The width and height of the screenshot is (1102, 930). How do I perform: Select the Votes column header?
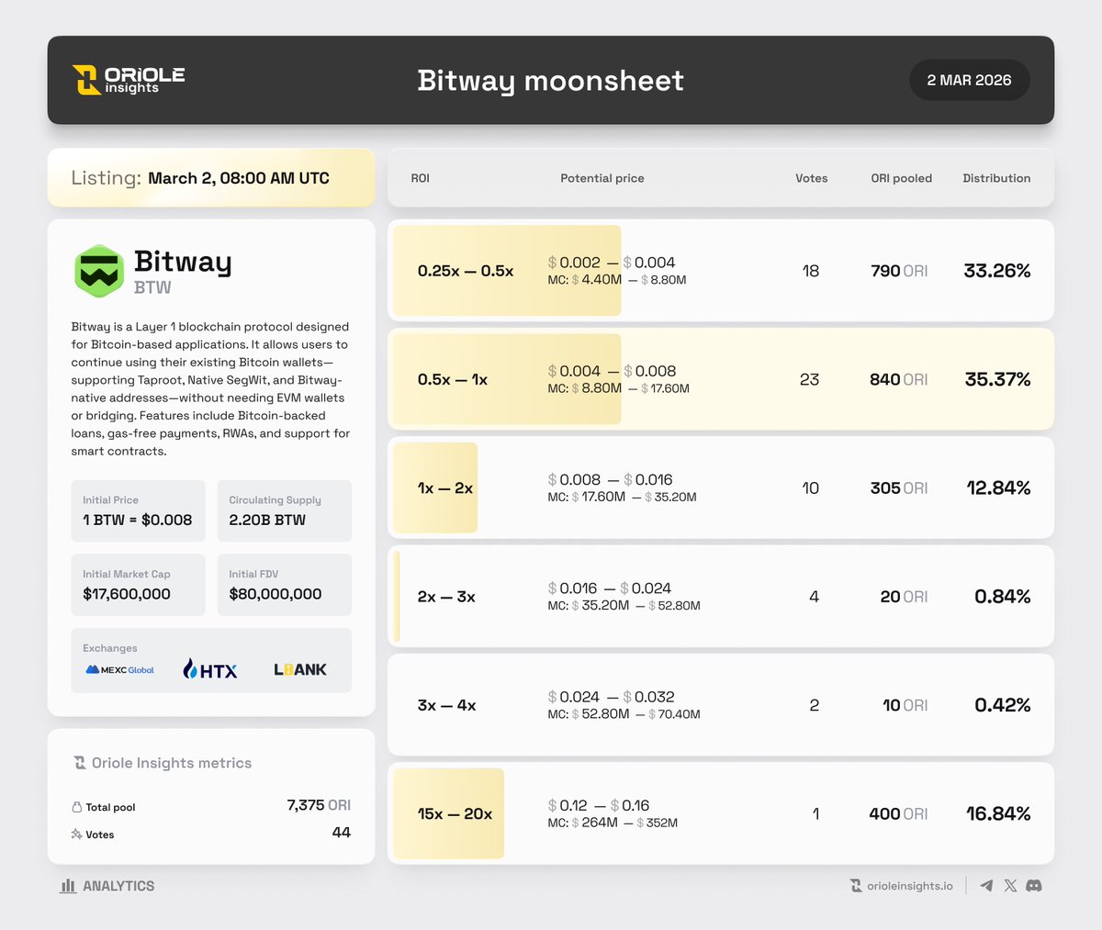[x=812, y=178]
